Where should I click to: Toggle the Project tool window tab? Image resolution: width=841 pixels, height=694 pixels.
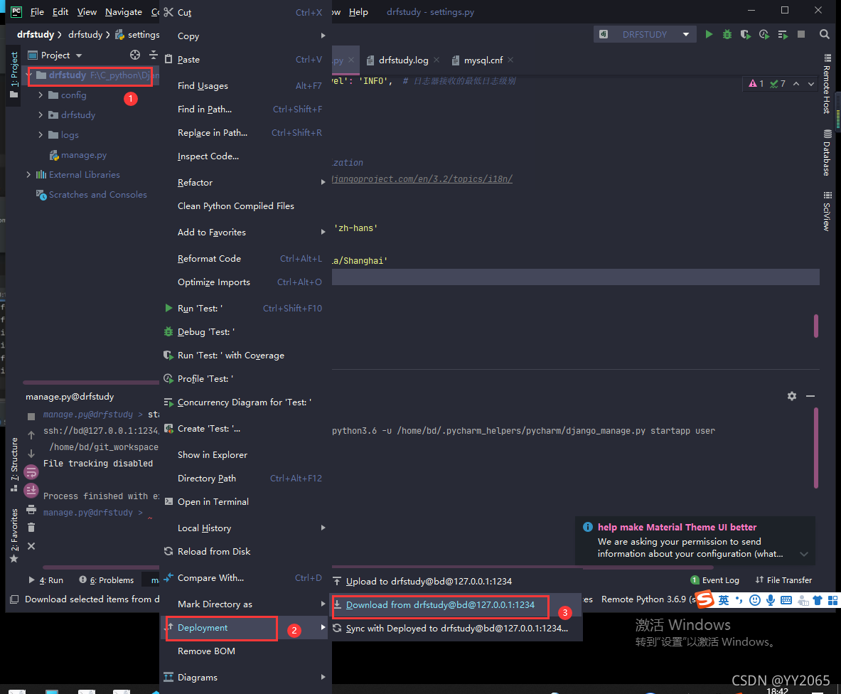click(14, 75)
